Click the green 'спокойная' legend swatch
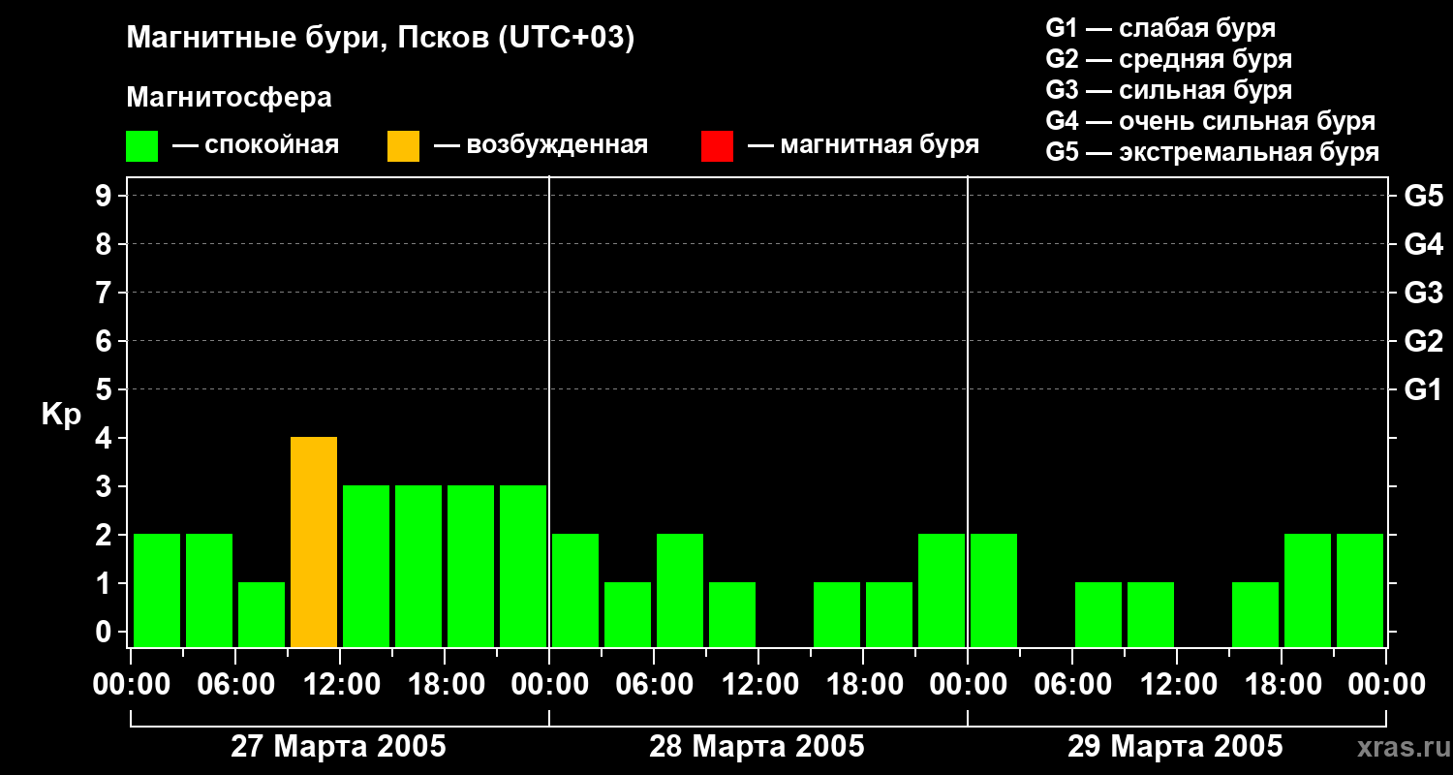 [x=142, y=146]
